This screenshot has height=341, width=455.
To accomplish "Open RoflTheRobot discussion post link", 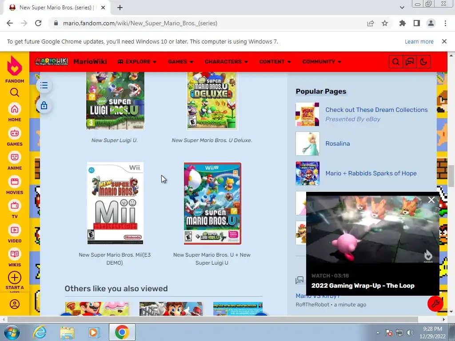I will [x=317, y=296].
